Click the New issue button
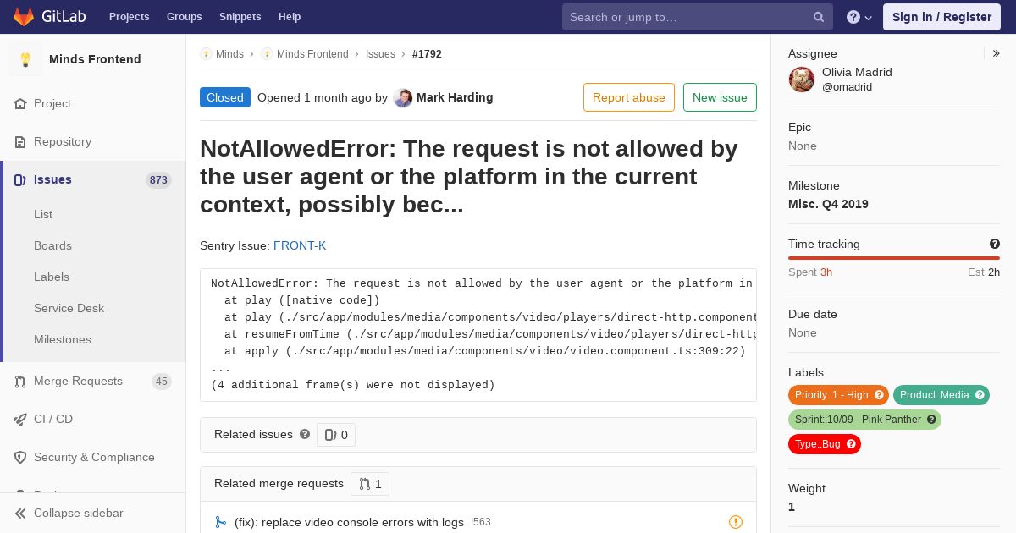The width and height of the screenshot is (1016, 533). pos(720,97)
